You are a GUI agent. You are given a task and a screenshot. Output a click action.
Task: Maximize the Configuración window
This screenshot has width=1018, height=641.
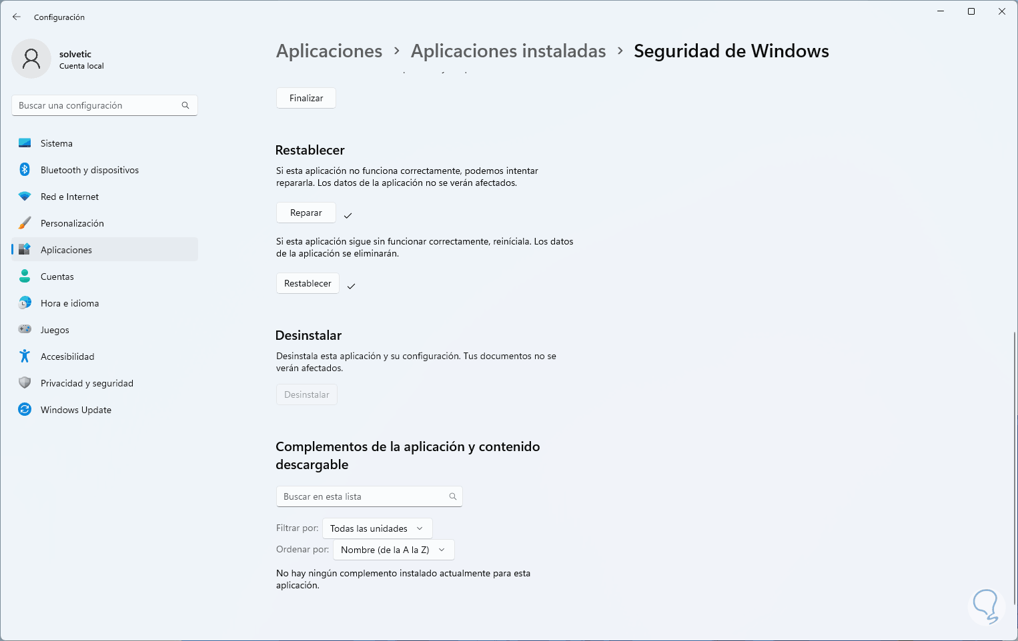[971, 11]
